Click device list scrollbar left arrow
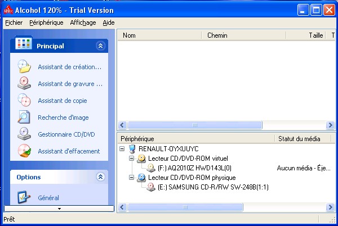The width and height of the screenshot is (338, 226). click(122, 207)
